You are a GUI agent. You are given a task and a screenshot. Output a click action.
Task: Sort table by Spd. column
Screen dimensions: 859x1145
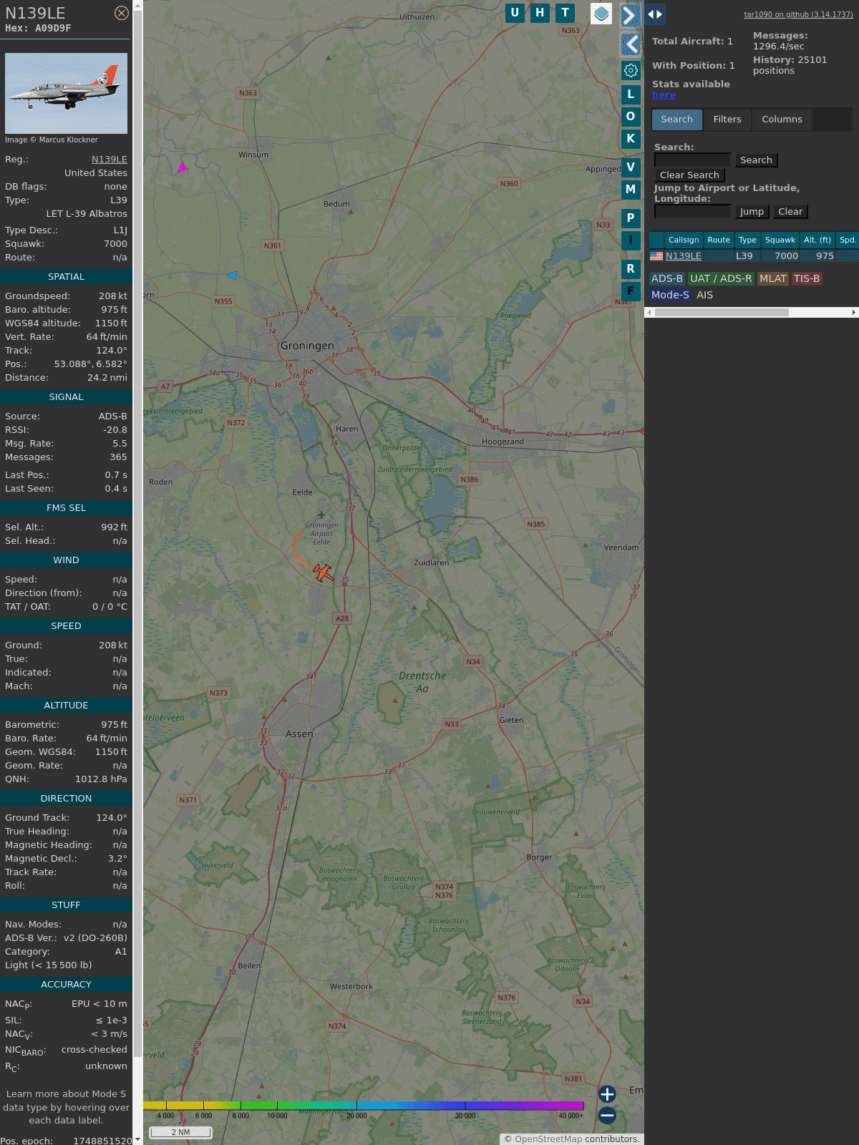pos(848,240)
